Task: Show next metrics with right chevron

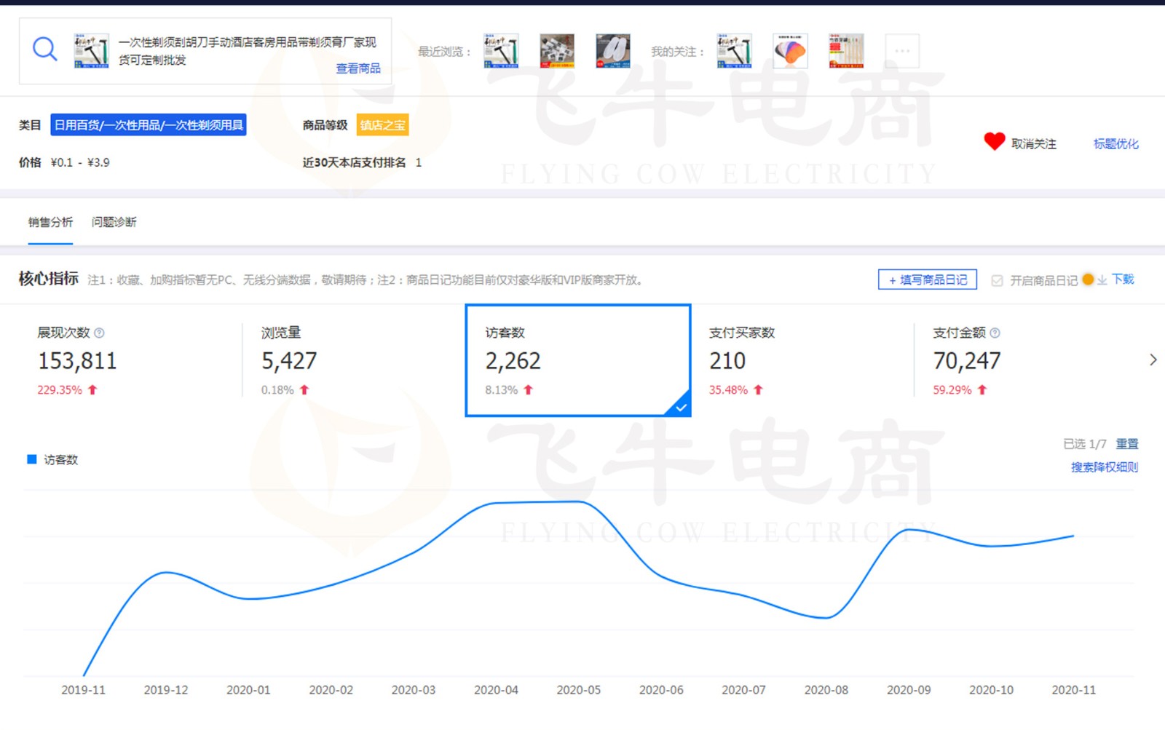Action: click(1153, 360)
